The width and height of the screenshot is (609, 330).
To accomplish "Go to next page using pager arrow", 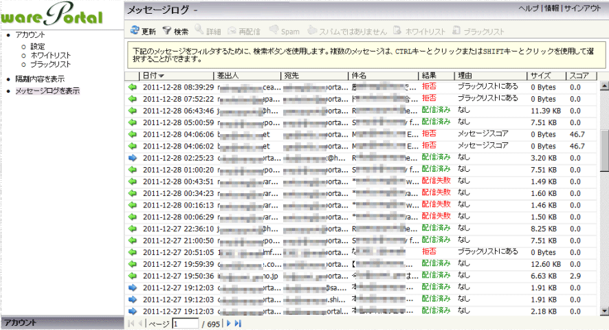I will pyautogui.click(x=229, y=323).
